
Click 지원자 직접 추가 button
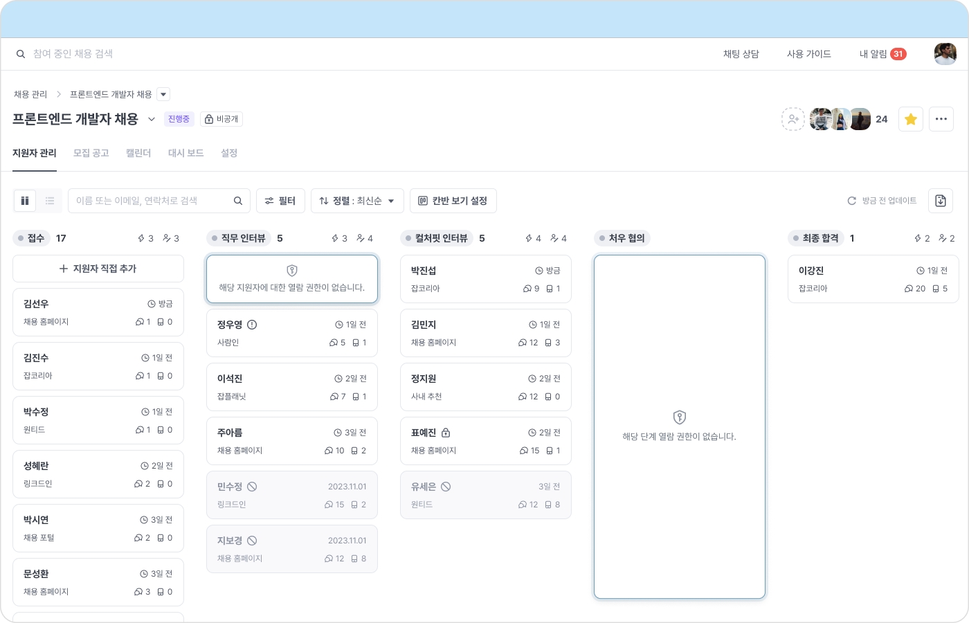point(98,269)
